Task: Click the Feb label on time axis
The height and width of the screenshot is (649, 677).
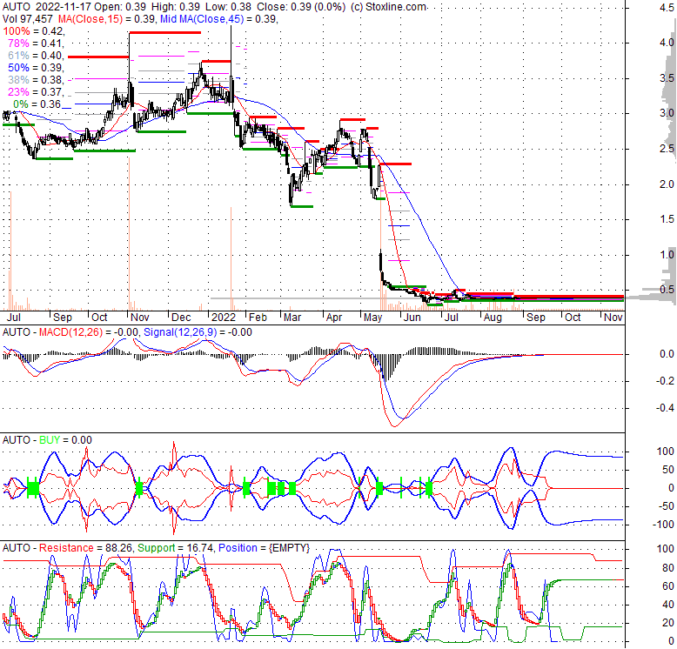Action: coord(258,318)
